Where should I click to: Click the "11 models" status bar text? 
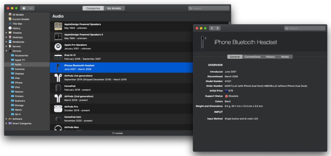click(117, 133)
